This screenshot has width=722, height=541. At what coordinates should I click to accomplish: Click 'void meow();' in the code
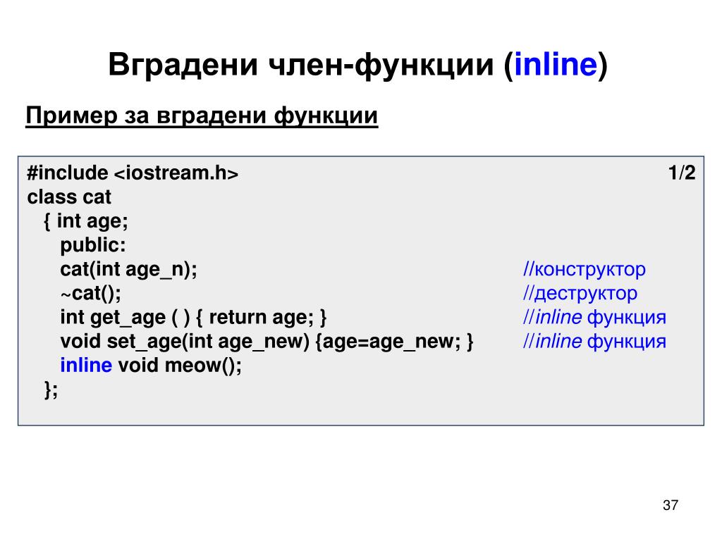click(x=180, y=366)
